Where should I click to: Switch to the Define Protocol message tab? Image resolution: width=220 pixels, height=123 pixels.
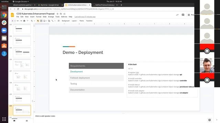point(105,5)
